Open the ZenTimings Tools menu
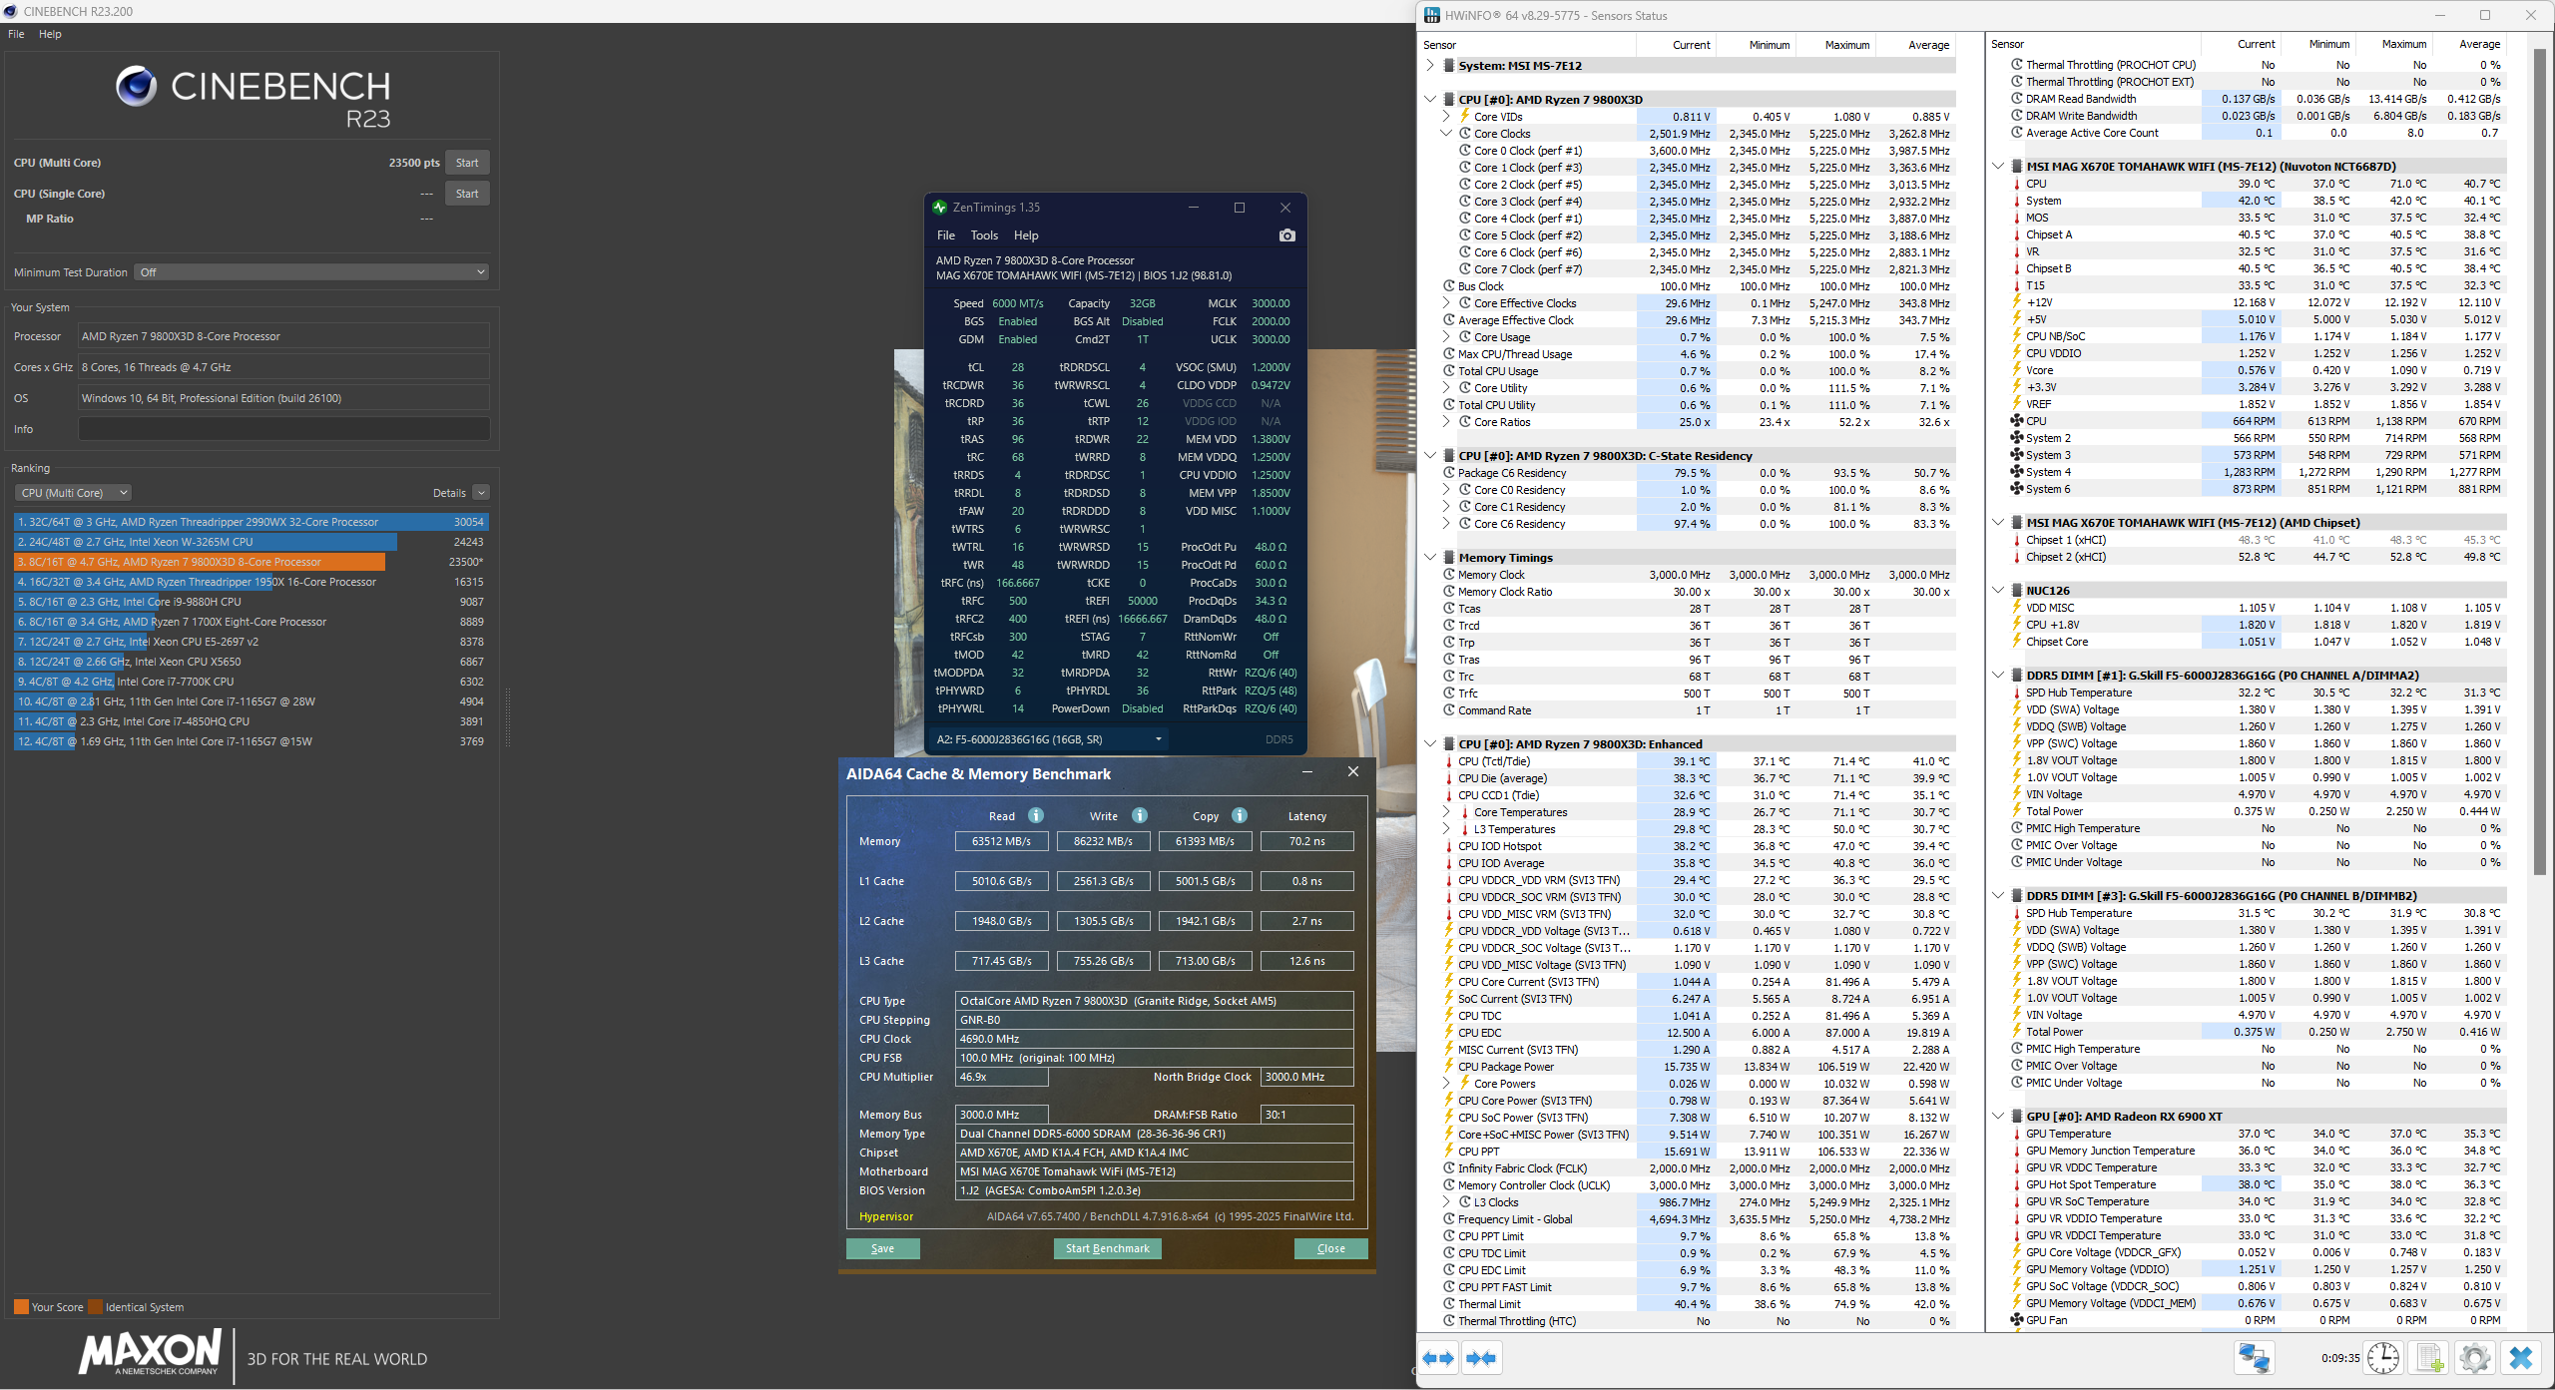The width and height of the screenshot is (2555, 1390). click(x=983, y=235)
